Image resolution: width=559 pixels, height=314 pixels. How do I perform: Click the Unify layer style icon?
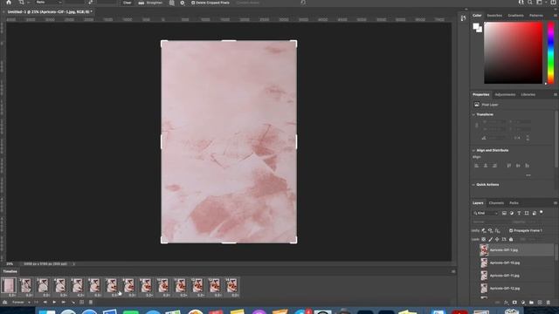(x=497, y=230)
